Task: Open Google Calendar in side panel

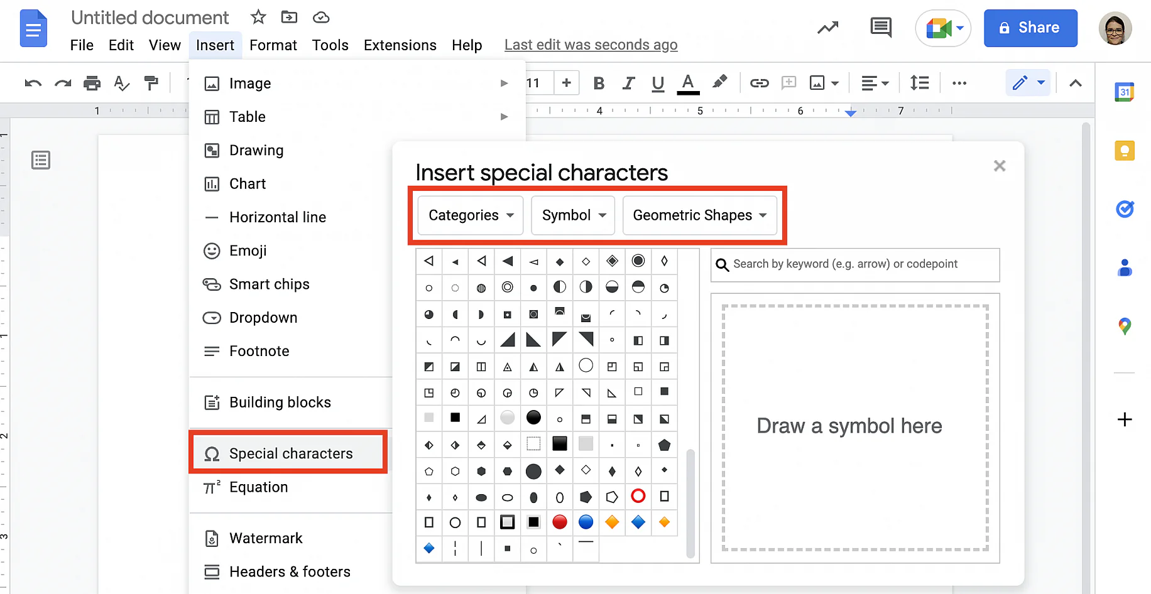Action: [1124, 92]
